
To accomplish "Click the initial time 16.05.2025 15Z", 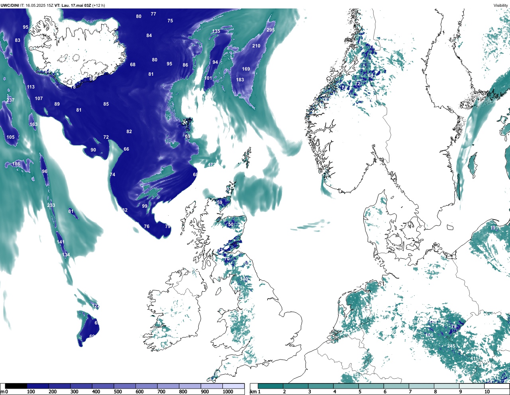I will coord(39,5).
